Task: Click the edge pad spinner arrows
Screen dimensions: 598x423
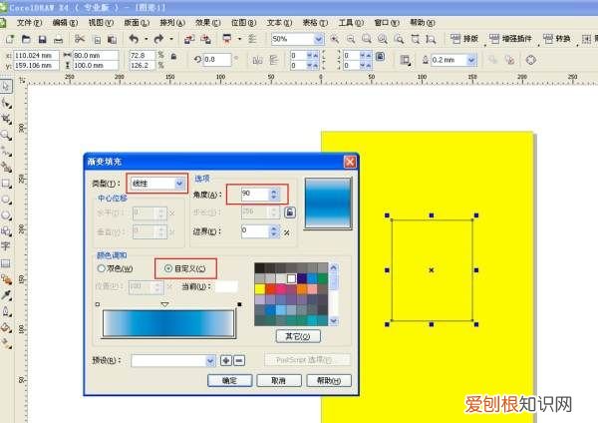Action: coord(274,231)
